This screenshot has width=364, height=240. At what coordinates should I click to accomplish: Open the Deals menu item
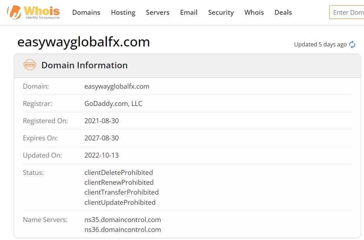click(x=283, y=12)
